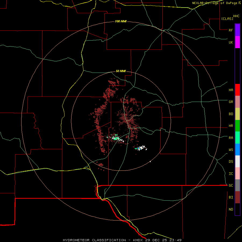Click the GC legend label
Image resolution: width=242 pixels, height=242 pixels.
point(231,185)
